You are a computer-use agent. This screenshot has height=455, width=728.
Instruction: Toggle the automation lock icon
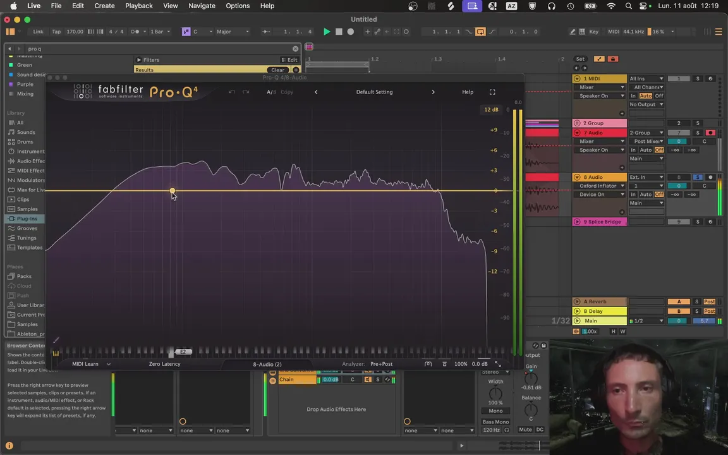coord(613,59)
